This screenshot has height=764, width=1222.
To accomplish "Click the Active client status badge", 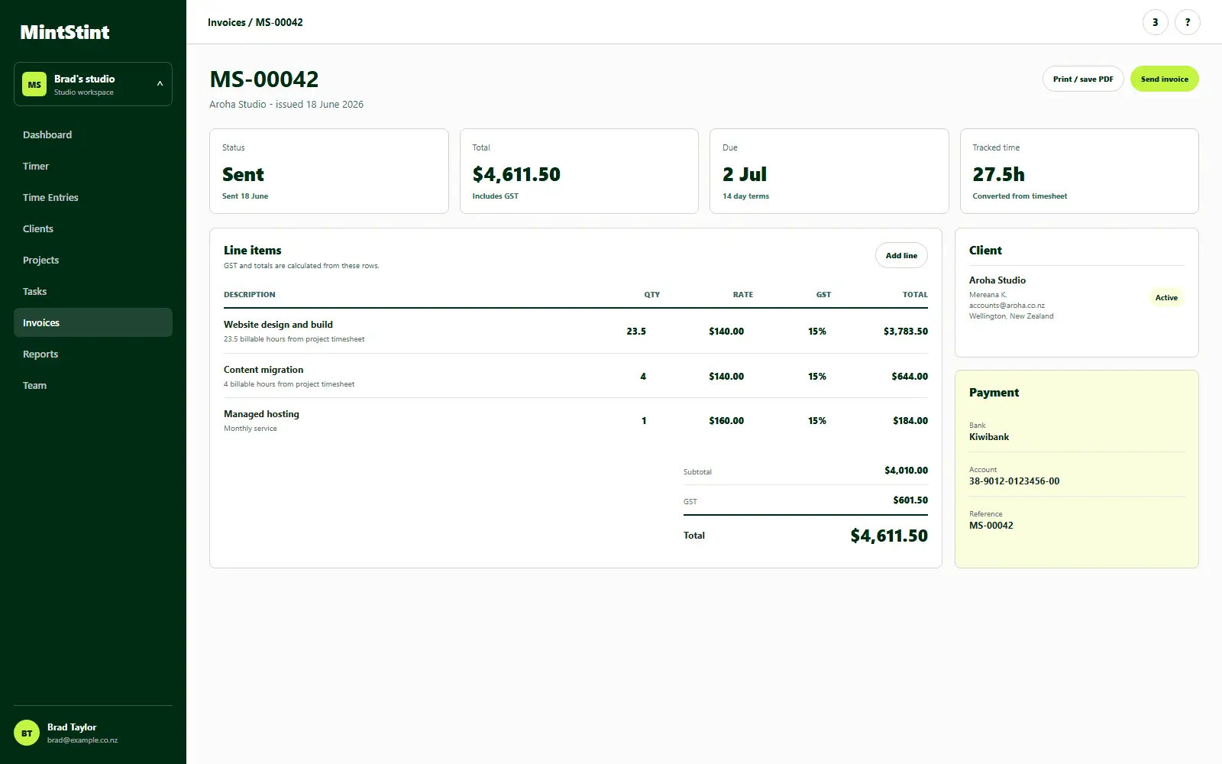I will [x=1166, y=298].
